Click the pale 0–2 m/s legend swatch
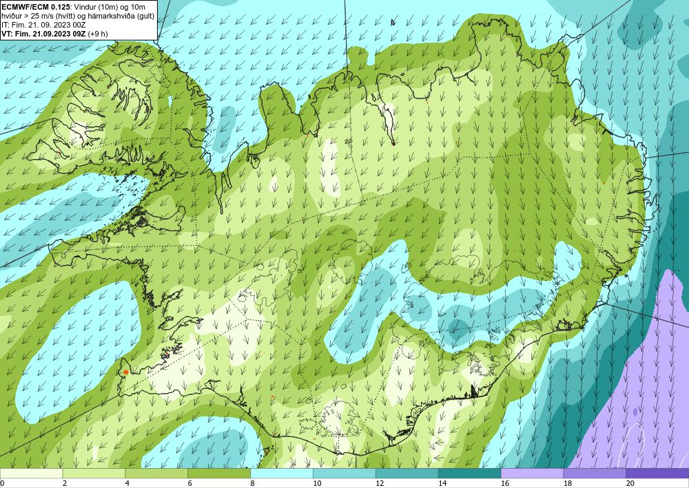The height and width of the screenshot is (488, 689). coord(31,474)
